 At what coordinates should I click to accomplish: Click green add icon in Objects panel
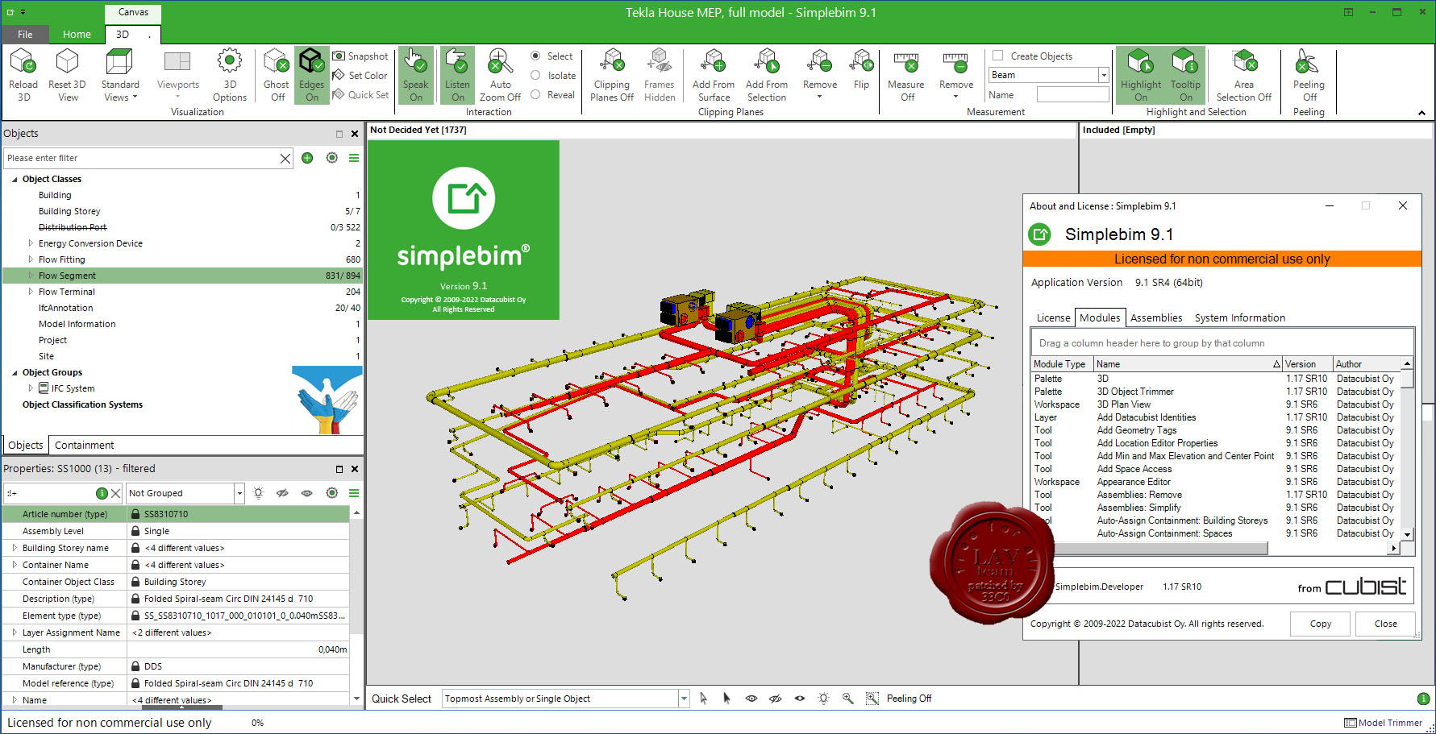click(x=307, y=158)
